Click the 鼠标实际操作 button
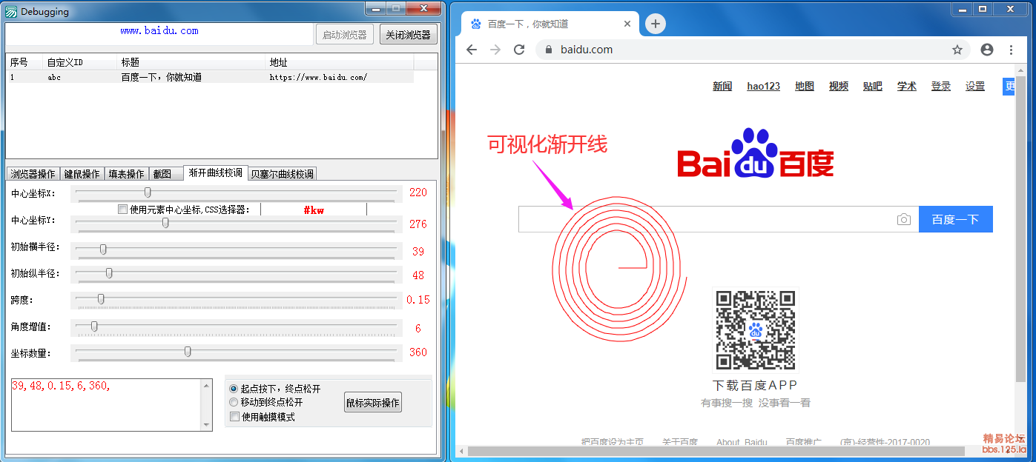This screenshot has height=462, width=1036. coord(373,403)
